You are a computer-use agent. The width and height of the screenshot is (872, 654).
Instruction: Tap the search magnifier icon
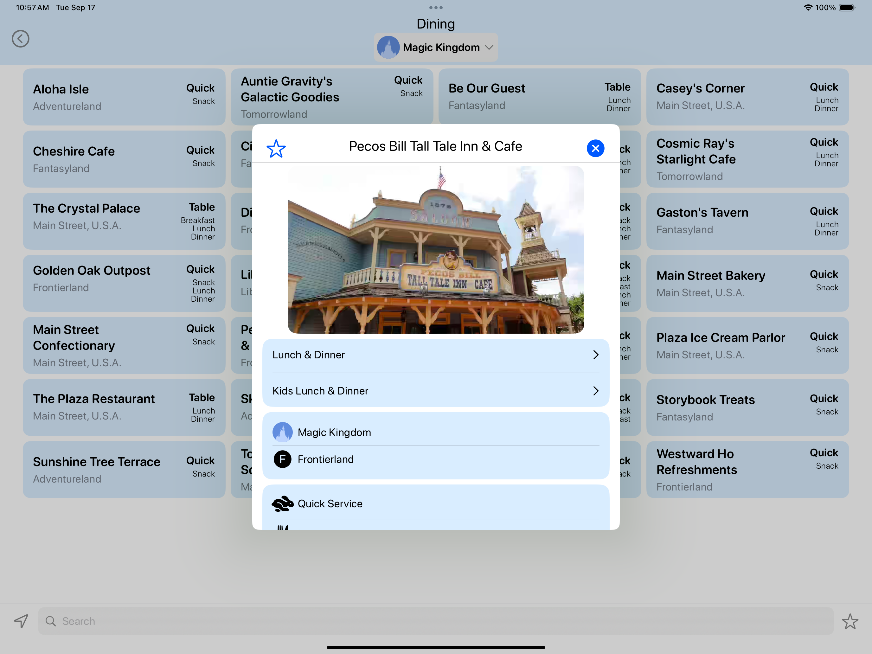pos(50,621)
